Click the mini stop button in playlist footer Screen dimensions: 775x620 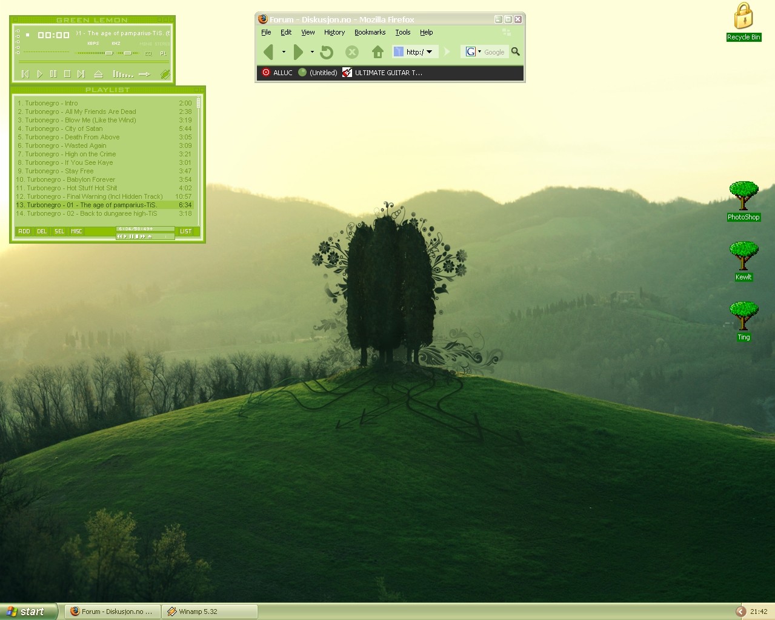coord(137,236)
